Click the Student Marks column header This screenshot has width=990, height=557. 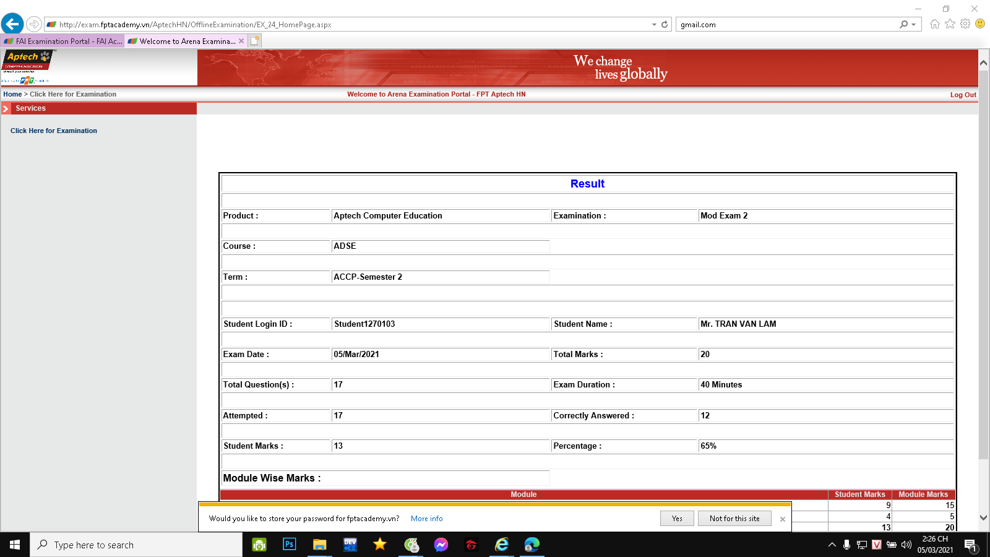(x=860, y=494)
